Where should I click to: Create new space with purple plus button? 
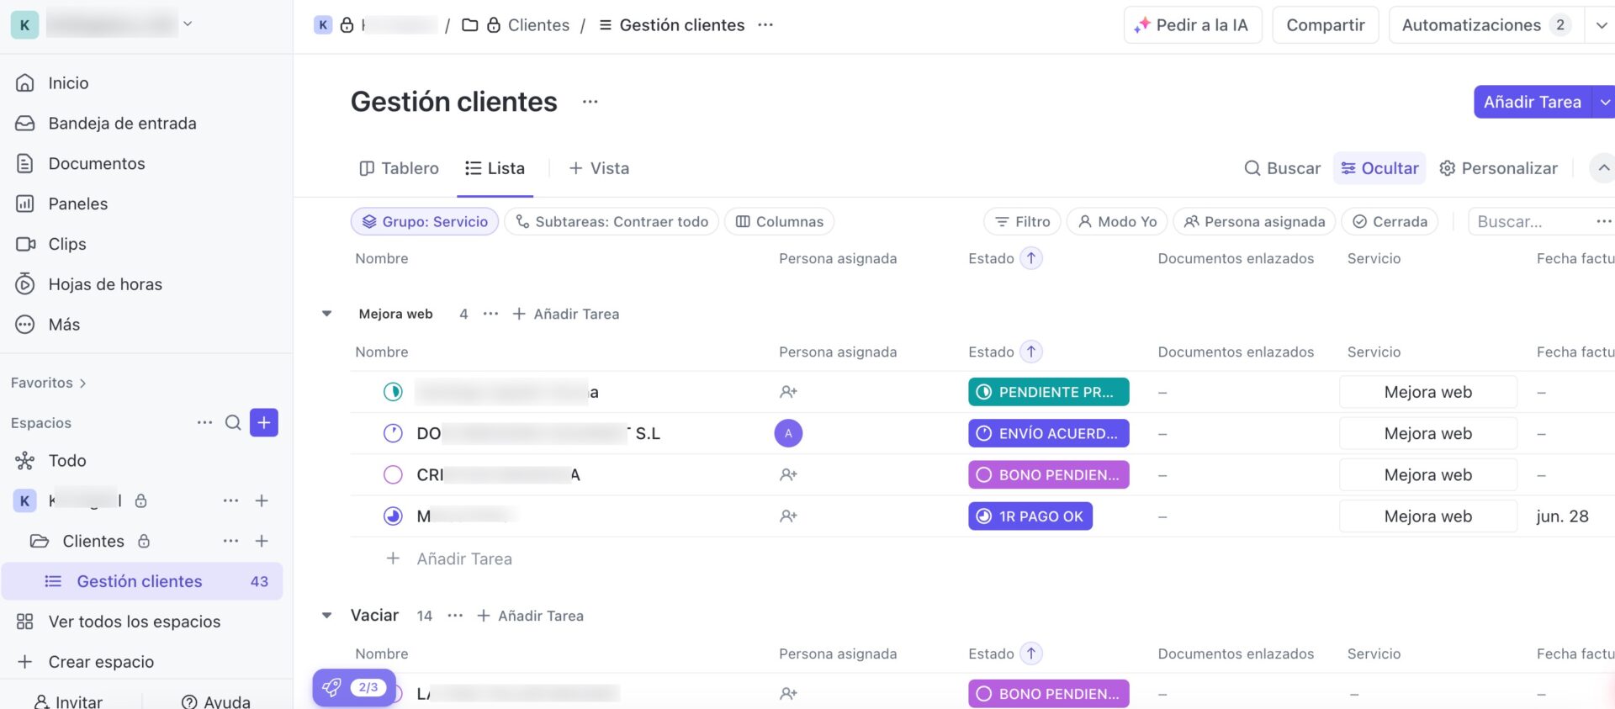coord(264,422)
